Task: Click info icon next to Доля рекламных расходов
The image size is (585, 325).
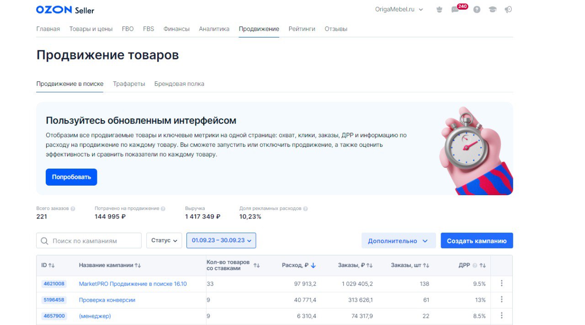Action: pos(305,208)
